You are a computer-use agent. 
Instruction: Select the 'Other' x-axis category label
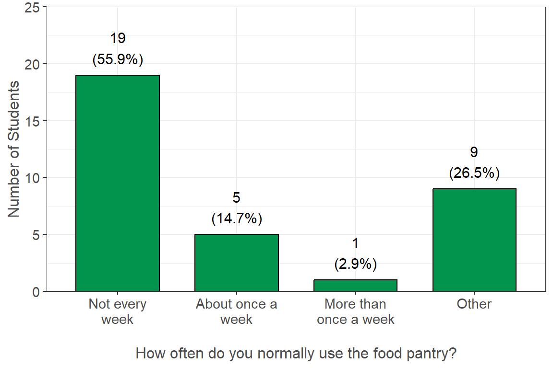point(474,304)
